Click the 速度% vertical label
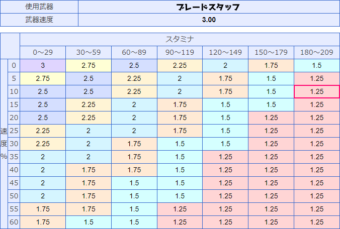This screenshot has width=340, height=229. pyautogui.click(x=4, y=143)
